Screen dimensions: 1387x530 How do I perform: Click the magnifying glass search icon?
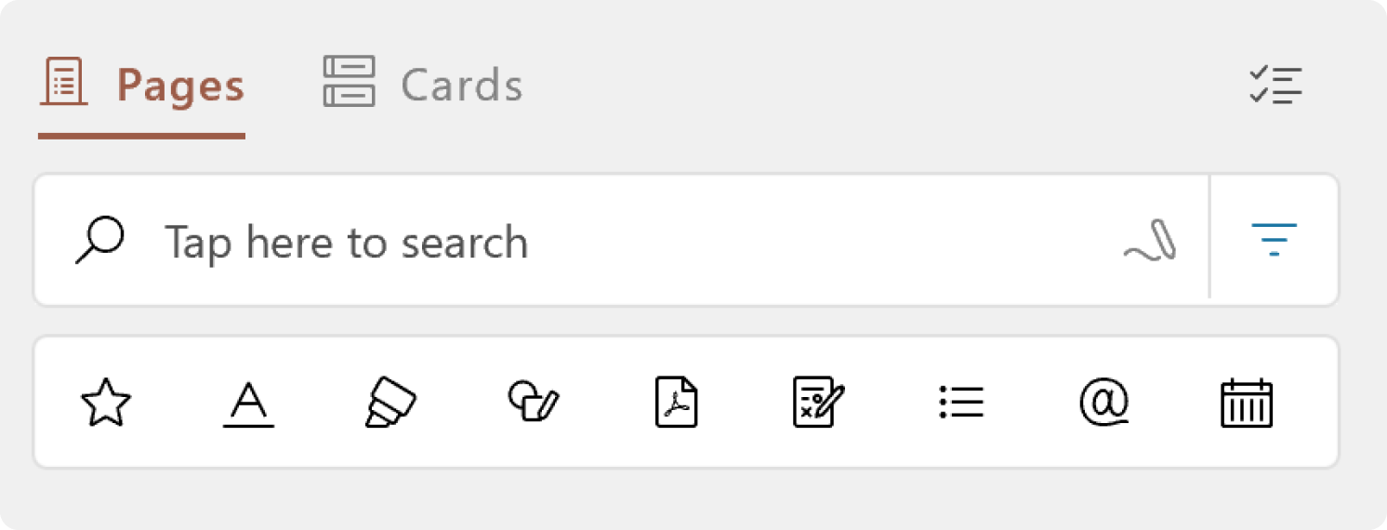point(99,241)
